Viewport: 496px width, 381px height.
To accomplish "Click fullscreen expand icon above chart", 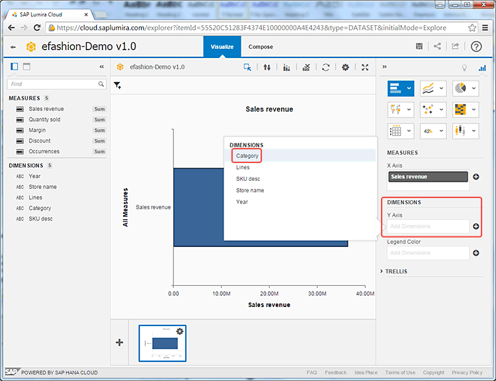I will pos(365,67).
